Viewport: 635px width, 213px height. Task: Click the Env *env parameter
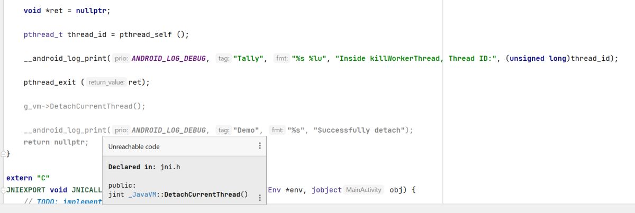coord(286,190)
